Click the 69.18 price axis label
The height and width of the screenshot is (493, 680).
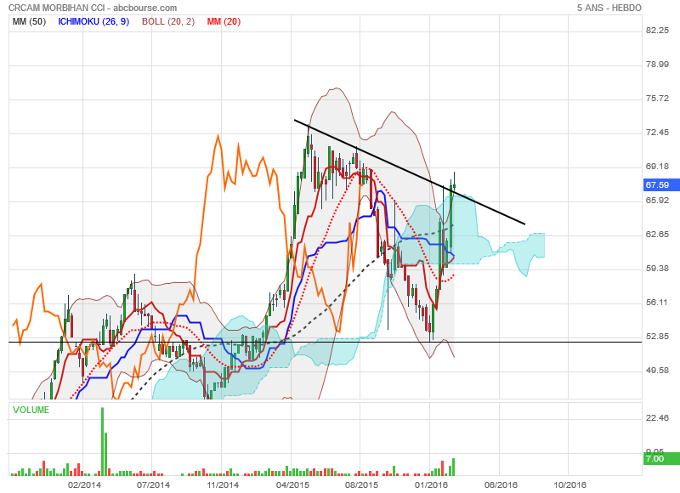pyautogui.click(x=657, y=167)
